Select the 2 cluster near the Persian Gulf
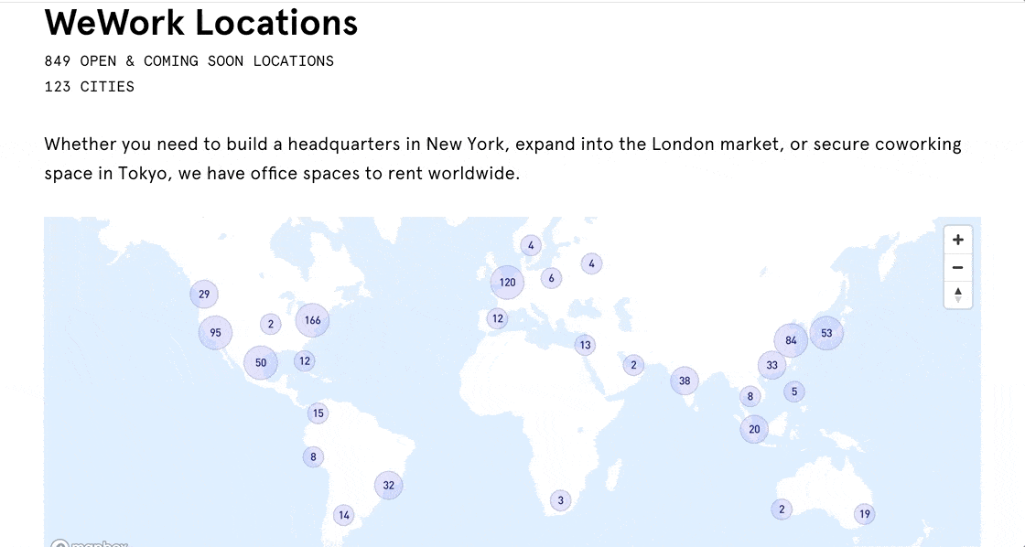 [632, 365]
